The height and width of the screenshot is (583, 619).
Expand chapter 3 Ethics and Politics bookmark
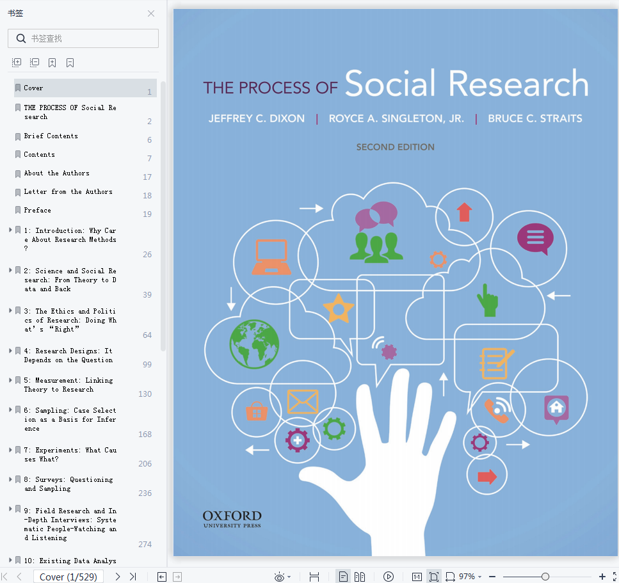coord(10,310)
